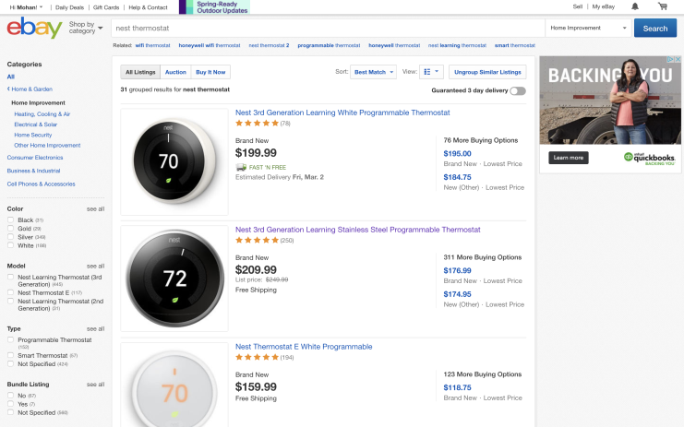The width and height of the screenshot is (684, 427).
Task: Click $176.99 Brand New lowest price
Action: 457,270
